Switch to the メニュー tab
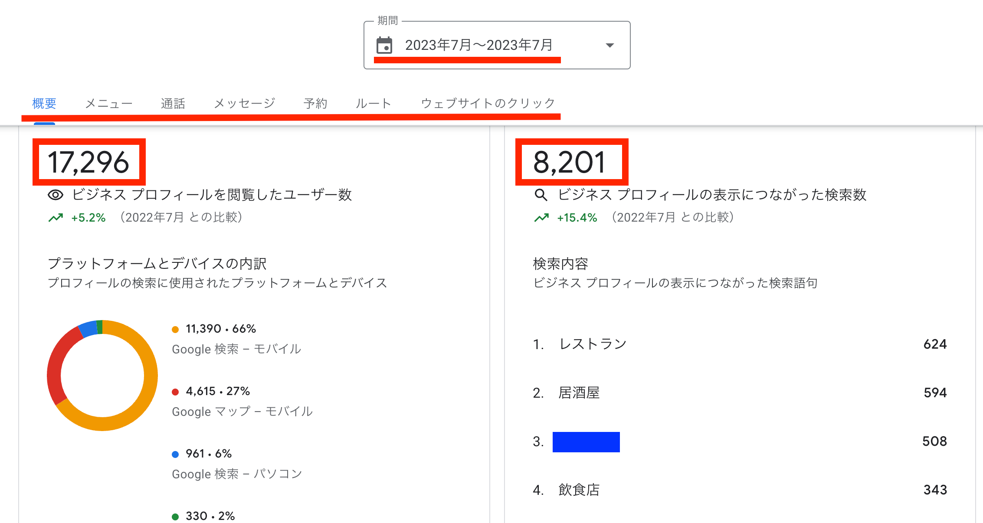This screenshot has height=523, width=983. tap(108, 103)
